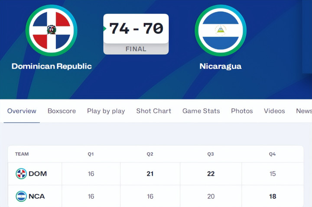
Task: Switch to the Shot Chart tab
Action: coord(153,111)
